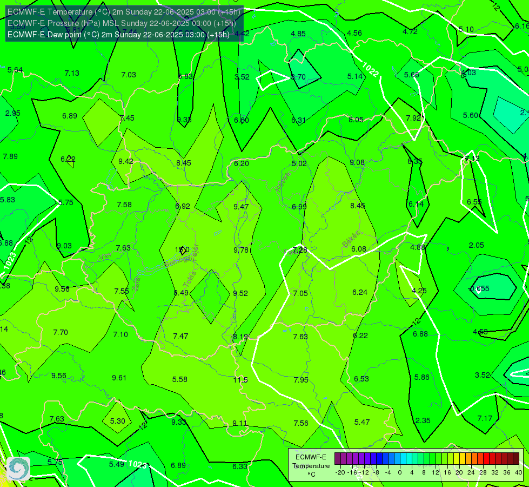Click the 6.24 value on the map
The height and width of the screenshot is (487, 529).
pyautogui.click(x=360, y=292)
